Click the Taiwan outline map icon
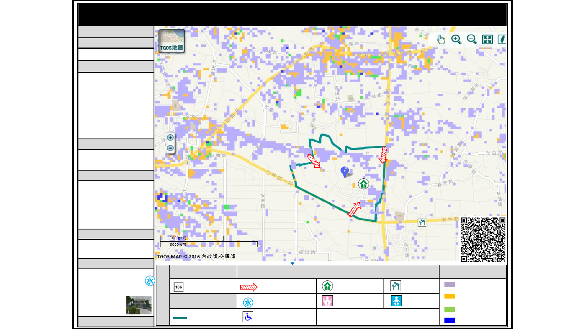The height and width of the screenshot is (329, 585). tap(502, 39)
